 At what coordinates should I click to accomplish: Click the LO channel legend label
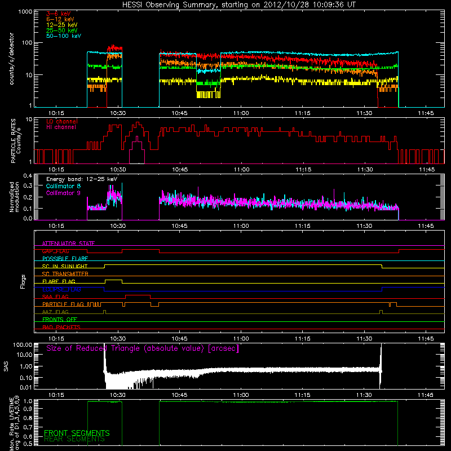coord(62,121)
